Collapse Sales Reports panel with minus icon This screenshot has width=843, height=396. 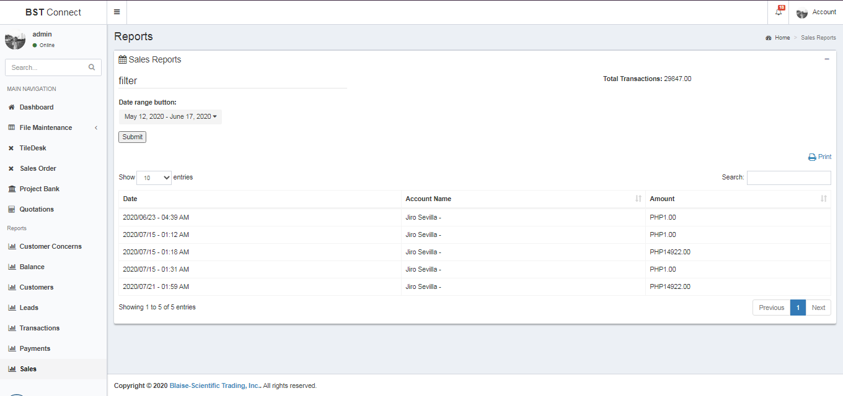pyautogui.click(x=827, y=59)
